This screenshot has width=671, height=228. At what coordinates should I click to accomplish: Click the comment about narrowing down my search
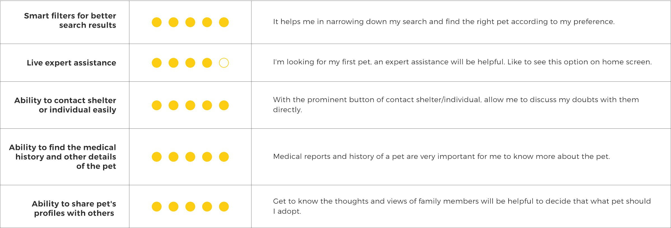click(444, 22)
